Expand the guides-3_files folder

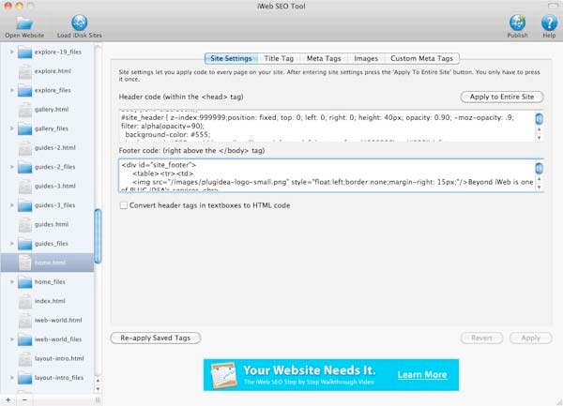pos(11,205)
